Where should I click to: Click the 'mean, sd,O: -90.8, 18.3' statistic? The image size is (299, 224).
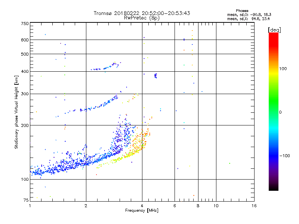249,15
